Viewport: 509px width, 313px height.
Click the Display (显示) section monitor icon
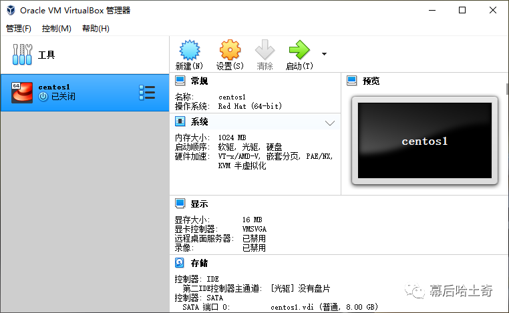click(x=180, y=204)
